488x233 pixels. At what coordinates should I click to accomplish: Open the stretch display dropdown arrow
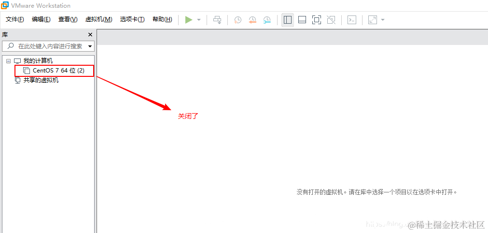coord(383,20)
